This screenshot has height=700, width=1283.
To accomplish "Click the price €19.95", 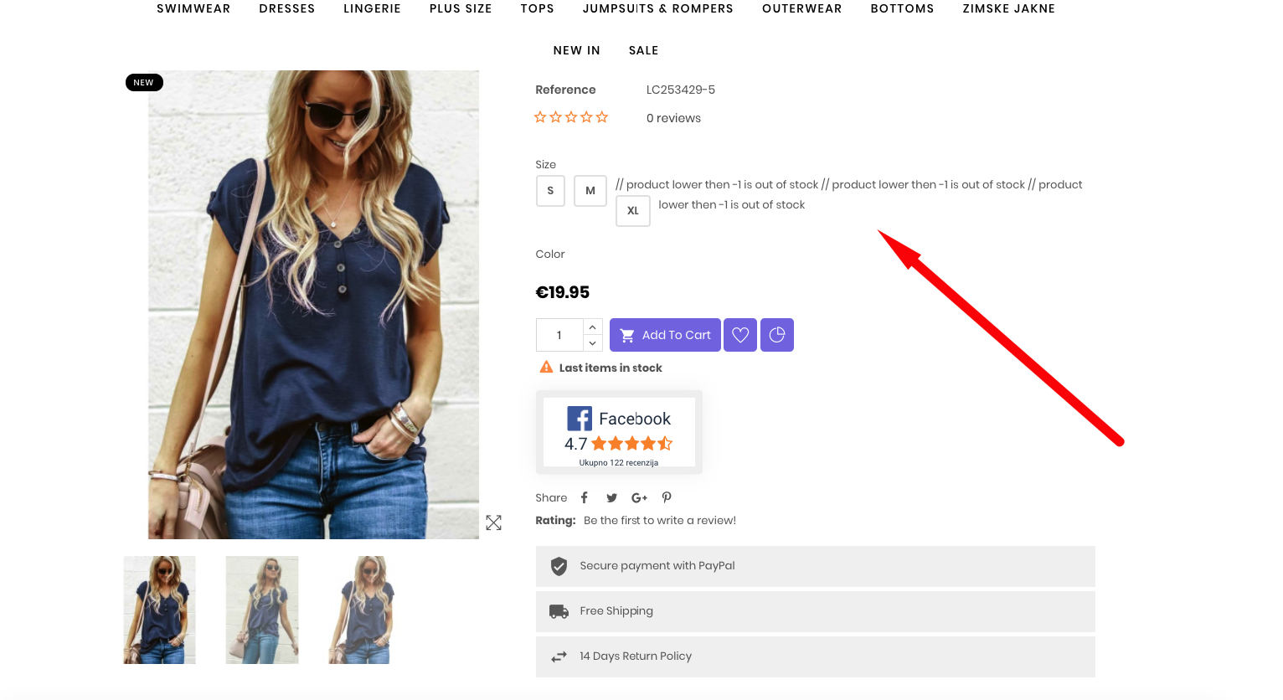I will click(x=563, y=292).
